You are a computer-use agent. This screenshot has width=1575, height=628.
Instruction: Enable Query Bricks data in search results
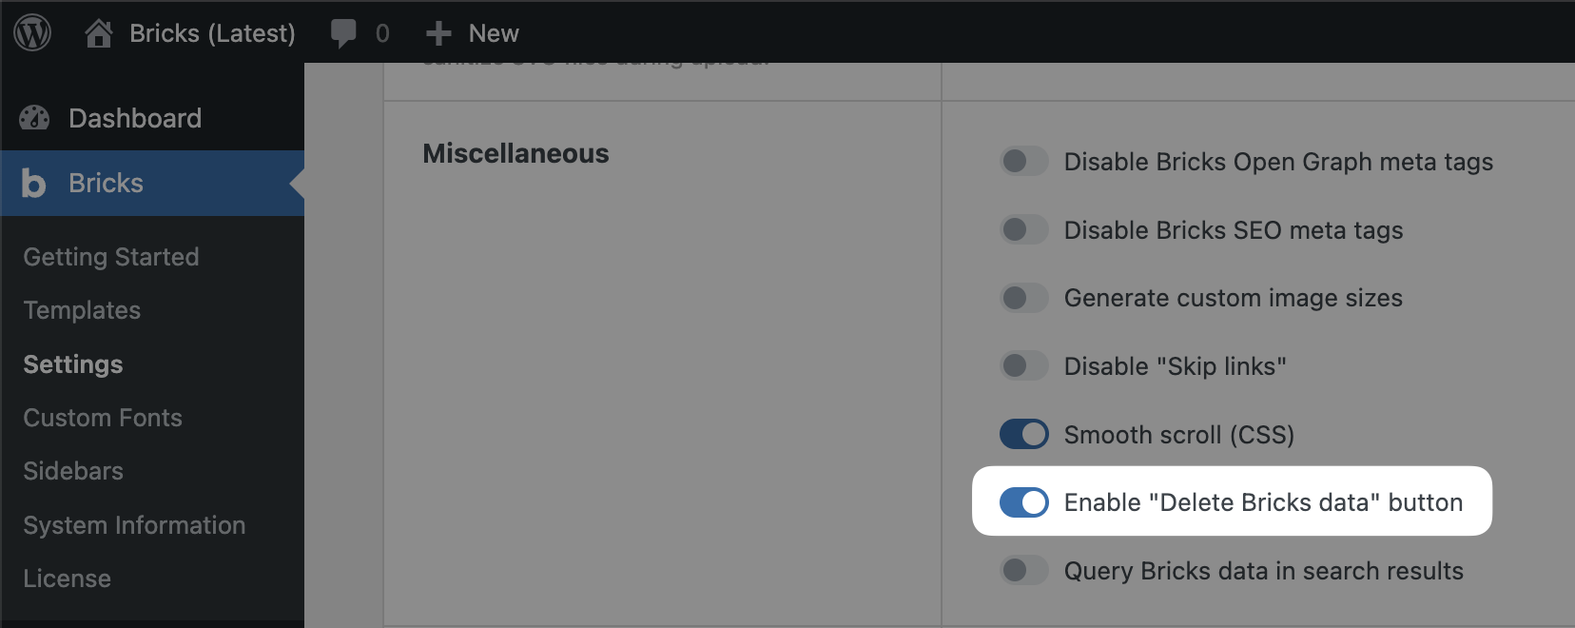(1024, 570)
